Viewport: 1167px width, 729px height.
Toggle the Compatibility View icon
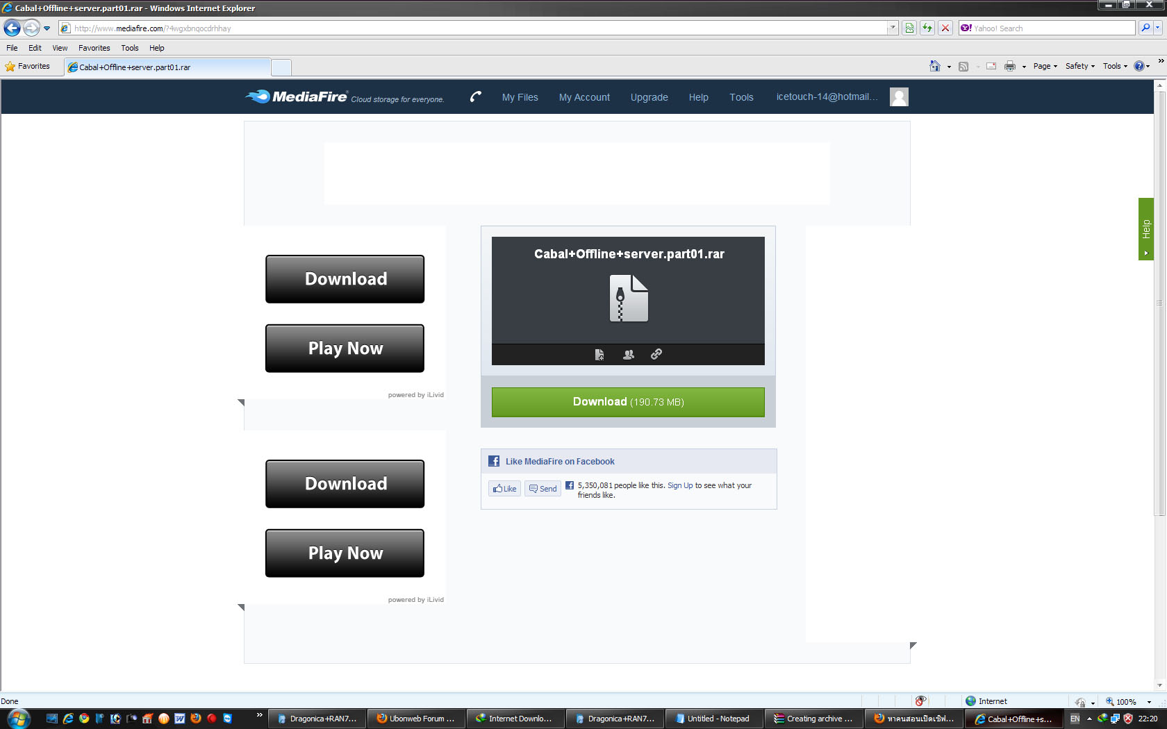click(x=909, y=28)
